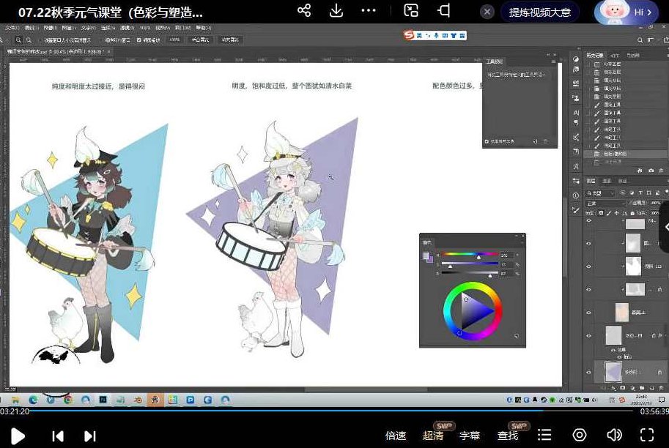Switch to the 历史记录 history panel tab
Viewport: 669px width, 448px height.
click(594, 56)
